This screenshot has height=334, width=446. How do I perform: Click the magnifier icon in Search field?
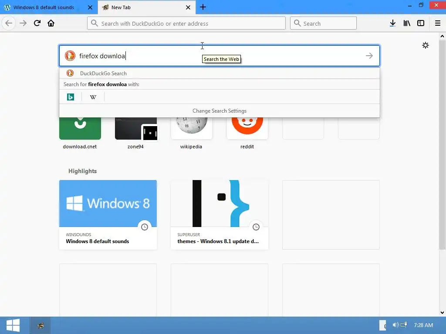297,23
